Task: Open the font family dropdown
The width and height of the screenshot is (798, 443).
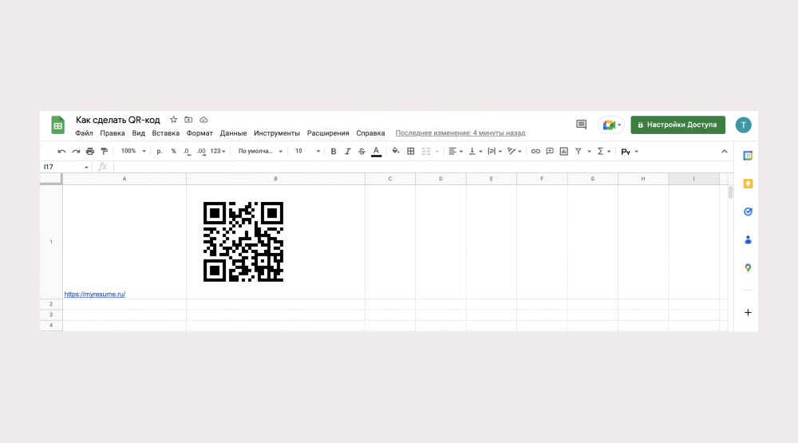Action: coord(260,151)
